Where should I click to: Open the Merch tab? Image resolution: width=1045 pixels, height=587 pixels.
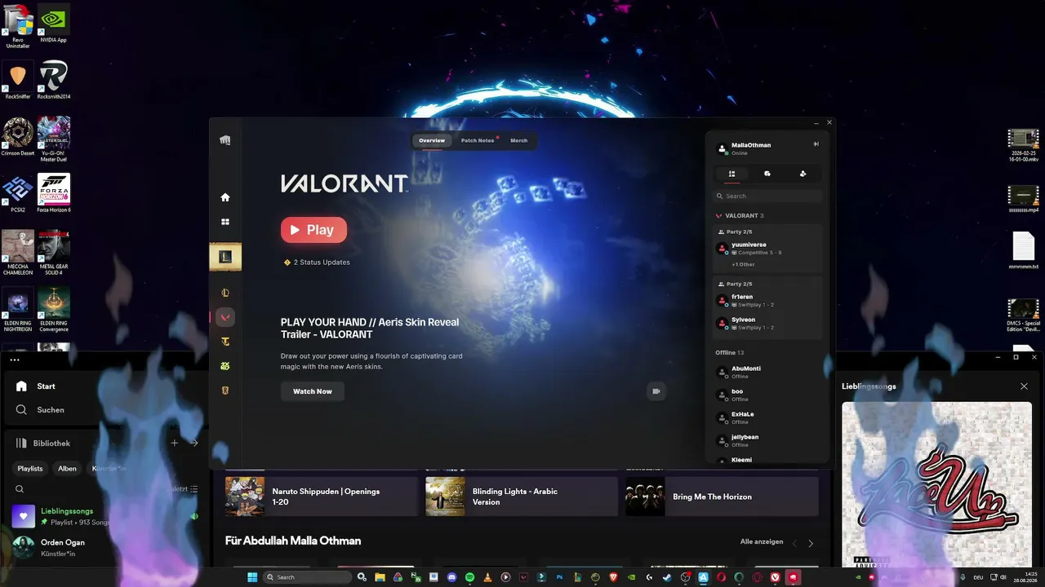519,141
